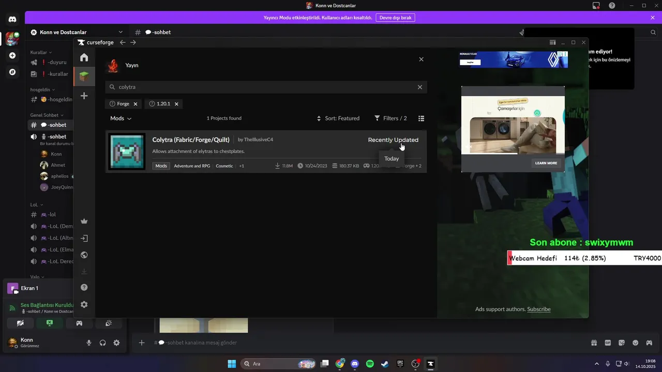Open CurseForge settings gear in sidebar
Image resolution: width=662 pixels, height=372 pixels.
84,304
